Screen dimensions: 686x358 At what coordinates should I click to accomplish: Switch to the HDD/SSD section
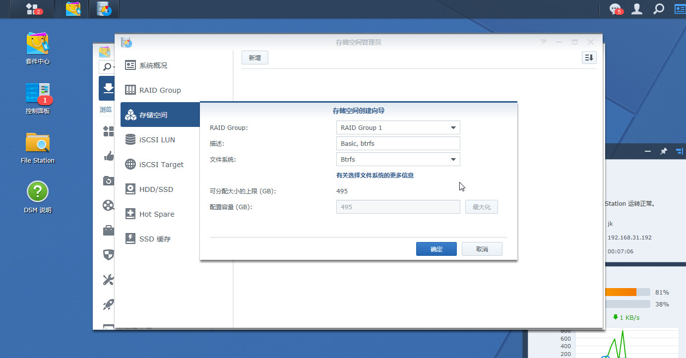[x=156, y=189]
